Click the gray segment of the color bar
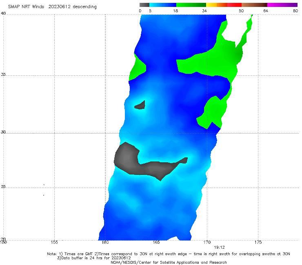Viewport: 302px width, 265px height. tap(144, 5)
